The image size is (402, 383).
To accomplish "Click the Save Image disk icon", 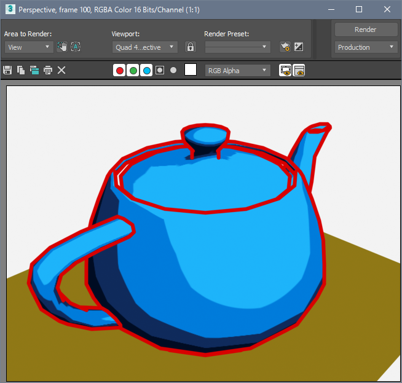I will 7,71.
